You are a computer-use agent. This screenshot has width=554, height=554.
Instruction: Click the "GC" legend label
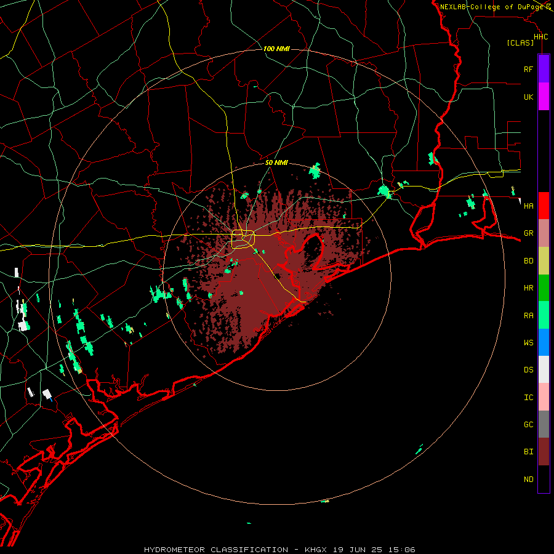tap(528, 425)
